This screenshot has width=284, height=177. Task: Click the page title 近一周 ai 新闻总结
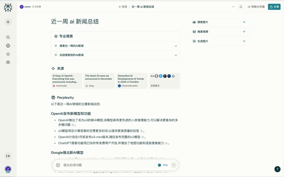pos(75,22)
